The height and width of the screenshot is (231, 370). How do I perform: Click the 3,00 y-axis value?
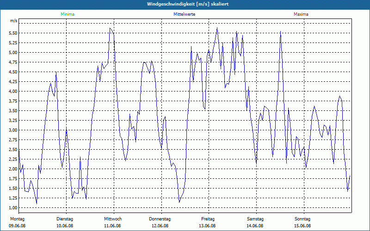click(13, 130)
